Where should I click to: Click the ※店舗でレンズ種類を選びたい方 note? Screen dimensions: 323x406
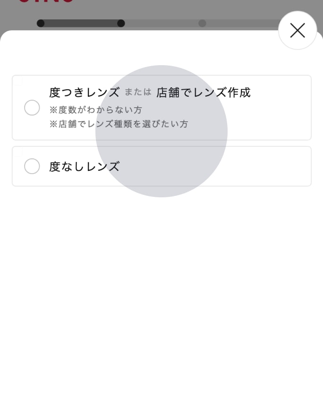[119, 124]
